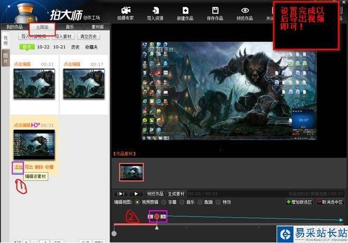Click 点击编辑 on the 00:21 clip
The width and height of the screenshot is (348, 243).
pos(22,64)
